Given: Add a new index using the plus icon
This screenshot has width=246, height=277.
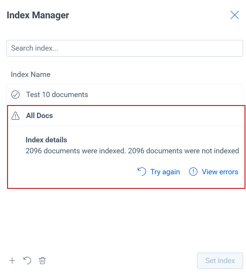Looking at the screenshot, I should 12,261.
